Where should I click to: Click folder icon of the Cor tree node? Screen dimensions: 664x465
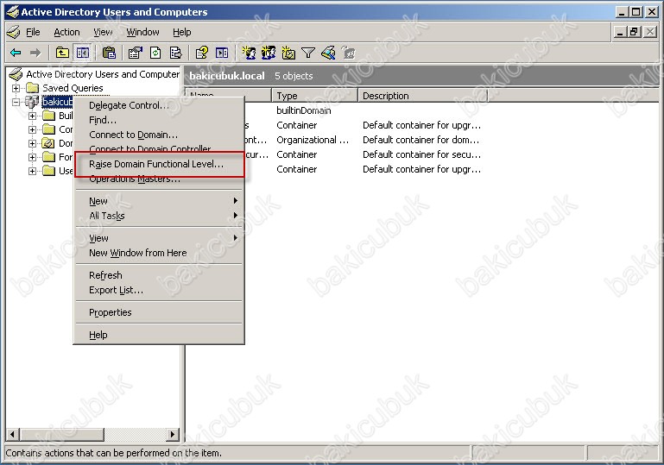49,129
